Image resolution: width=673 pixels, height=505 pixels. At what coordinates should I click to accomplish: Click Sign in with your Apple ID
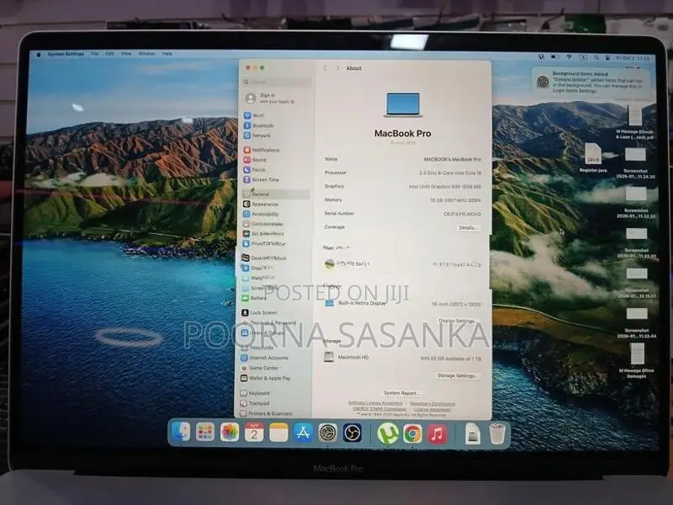click(x=270, y=98)
